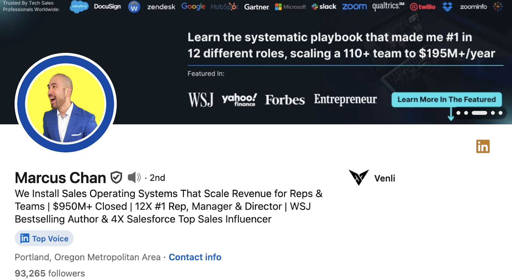Click the WSJ logo in Featured In
Screen dimensions: 512x280
click(201, 100)
